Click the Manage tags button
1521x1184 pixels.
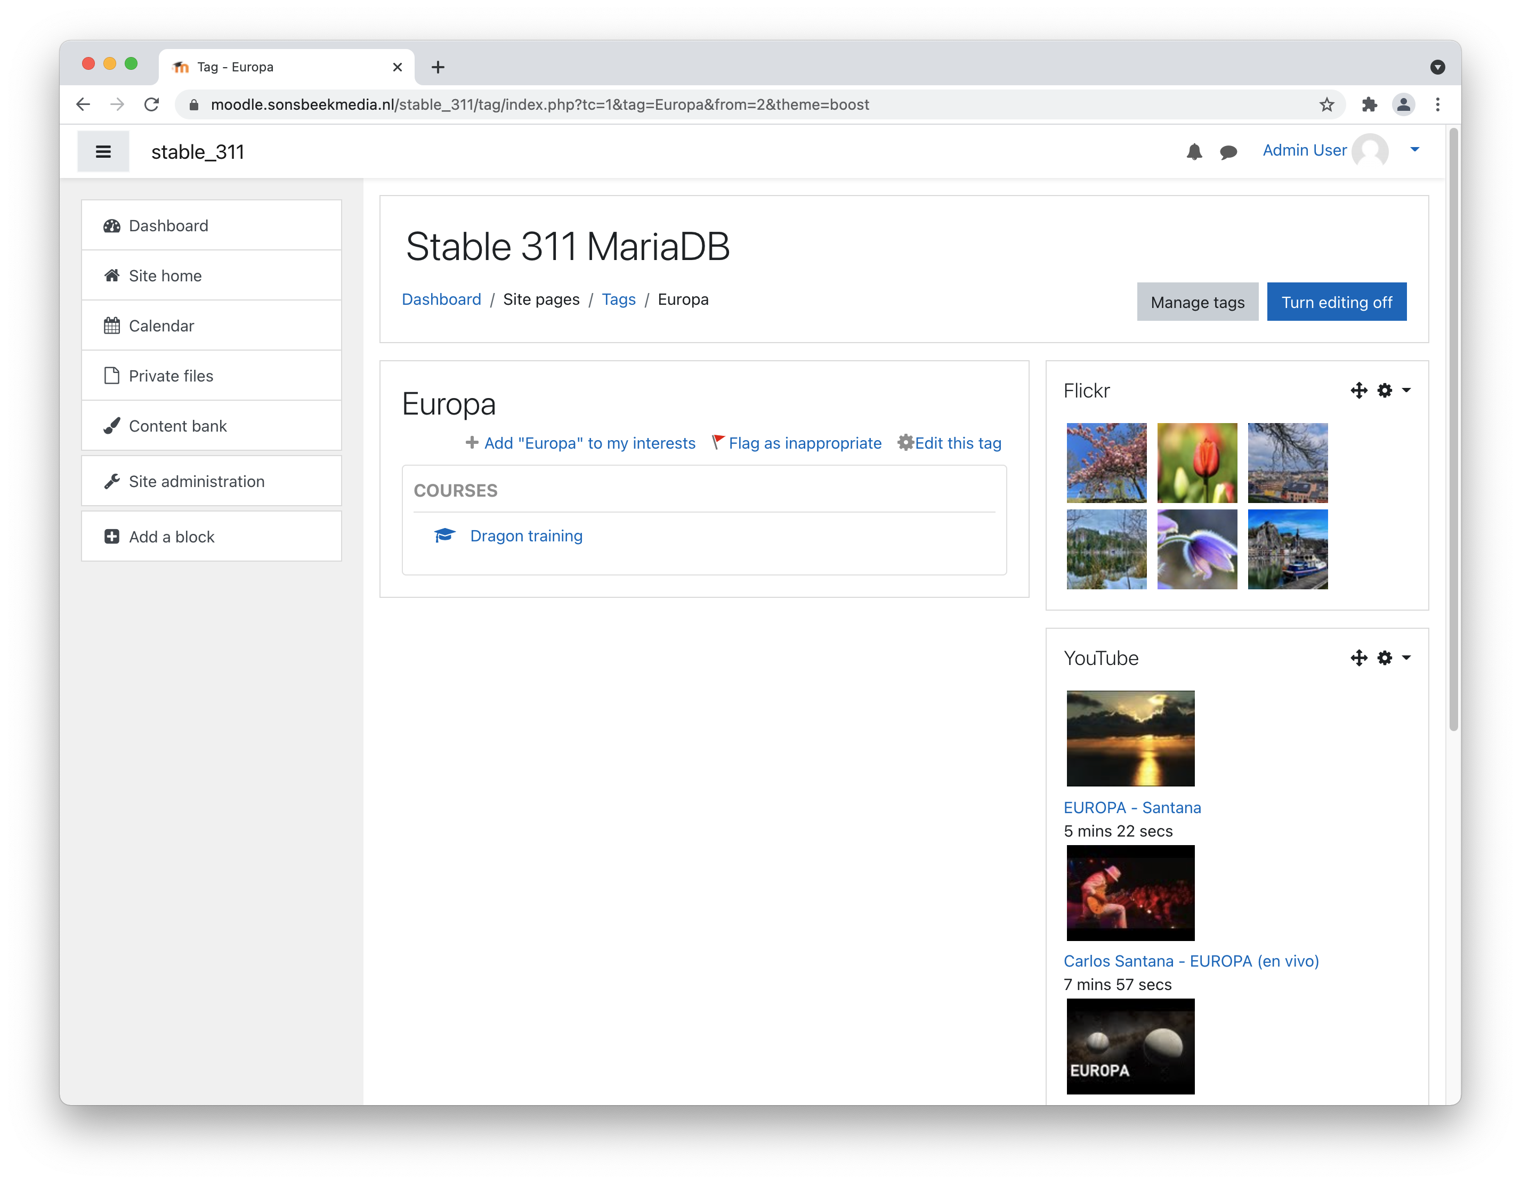coord(1197,302)
